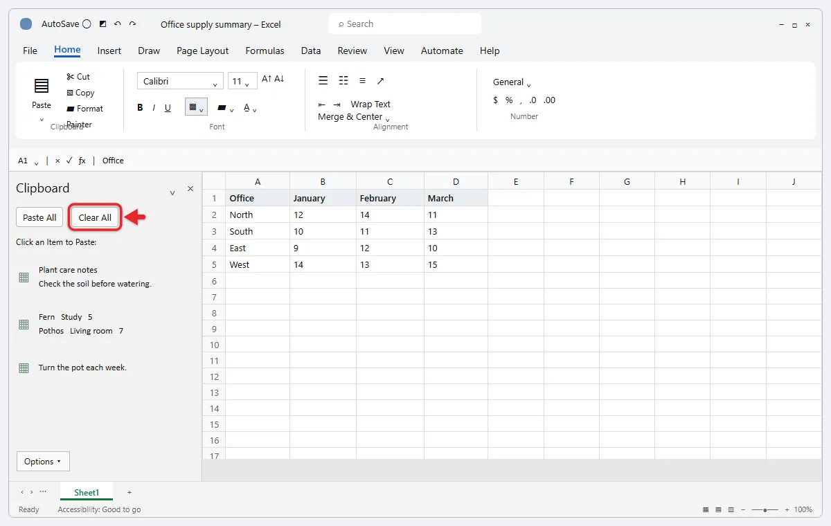
Task: Open the clipboard Options dropdown button
Action: click(x=43, y=462)
